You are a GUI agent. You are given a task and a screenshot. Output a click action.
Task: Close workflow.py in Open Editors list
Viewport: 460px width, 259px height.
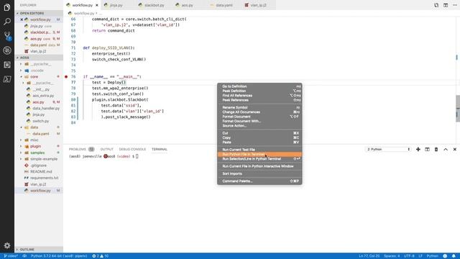coord(22,19)
